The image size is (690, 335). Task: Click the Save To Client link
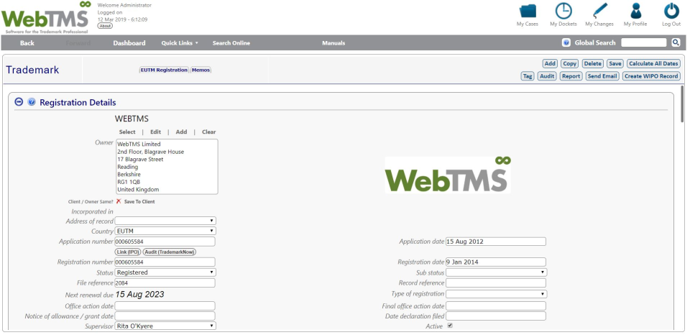139,201
